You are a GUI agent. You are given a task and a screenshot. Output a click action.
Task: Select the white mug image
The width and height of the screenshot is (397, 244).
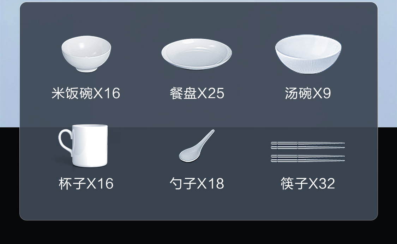[x=83, y=146]
